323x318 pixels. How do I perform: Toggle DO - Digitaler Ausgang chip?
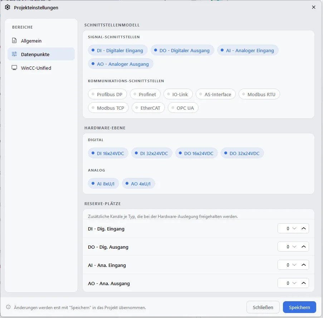(182, 50)
